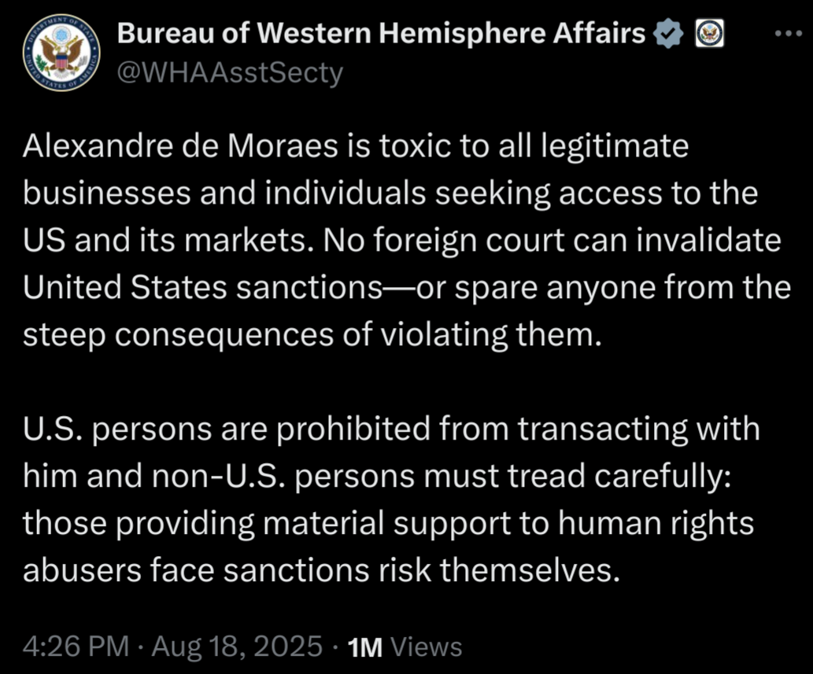The width and height of the screenshot is (813, 674).
Task: Click the bold 1M view count
Action: coord(365,647)
